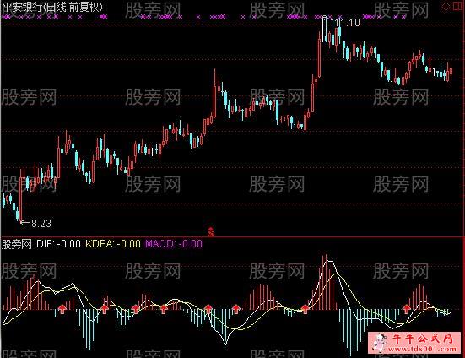The height and width of the screenshot is (358, 465).
Task: Select the rightmost red buy arrow in MACD
Action: coord(407,309)
